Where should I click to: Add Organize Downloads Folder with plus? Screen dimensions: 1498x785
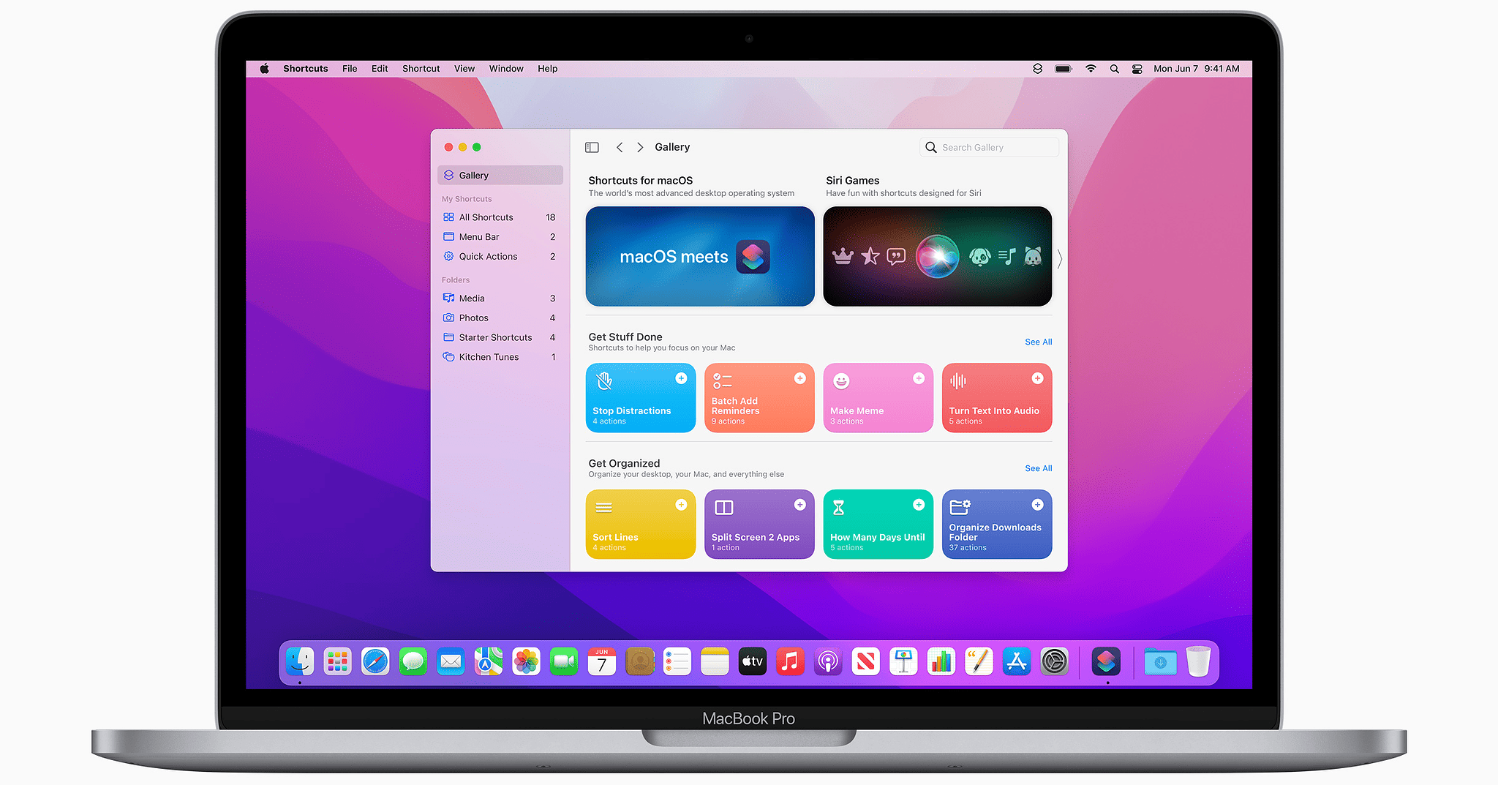1037,505
